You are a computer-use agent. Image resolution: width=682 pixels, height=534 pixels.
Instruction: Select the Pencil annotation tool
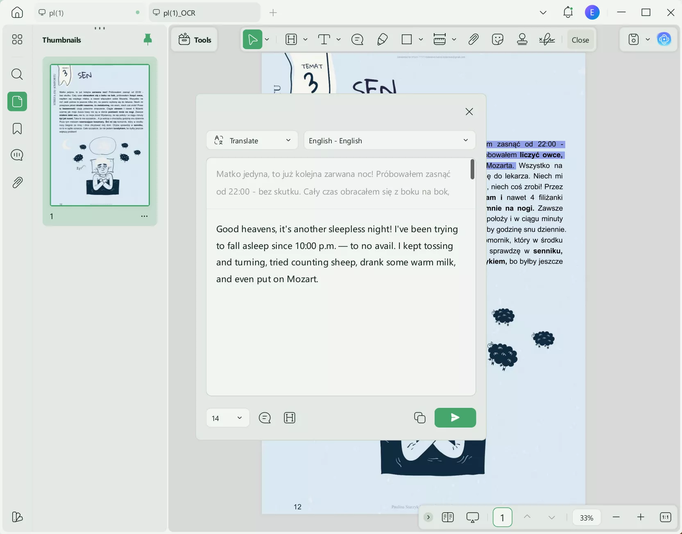pyautogui.click(x=381, y=39)
